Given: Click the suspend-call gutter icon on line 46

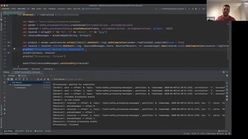Looking at the screenshot, I should (9, 46).
